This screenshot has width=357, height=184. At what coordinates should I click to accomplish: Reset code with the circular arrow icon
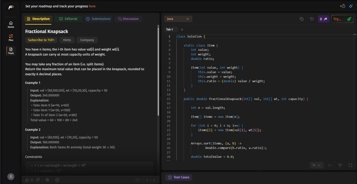pyautogui.click(x=312, y=19)
